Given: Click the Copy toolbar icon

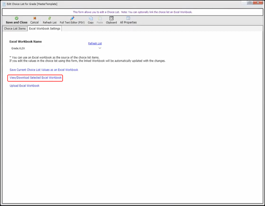Looking at the screenshot, I should click(91, 20).
